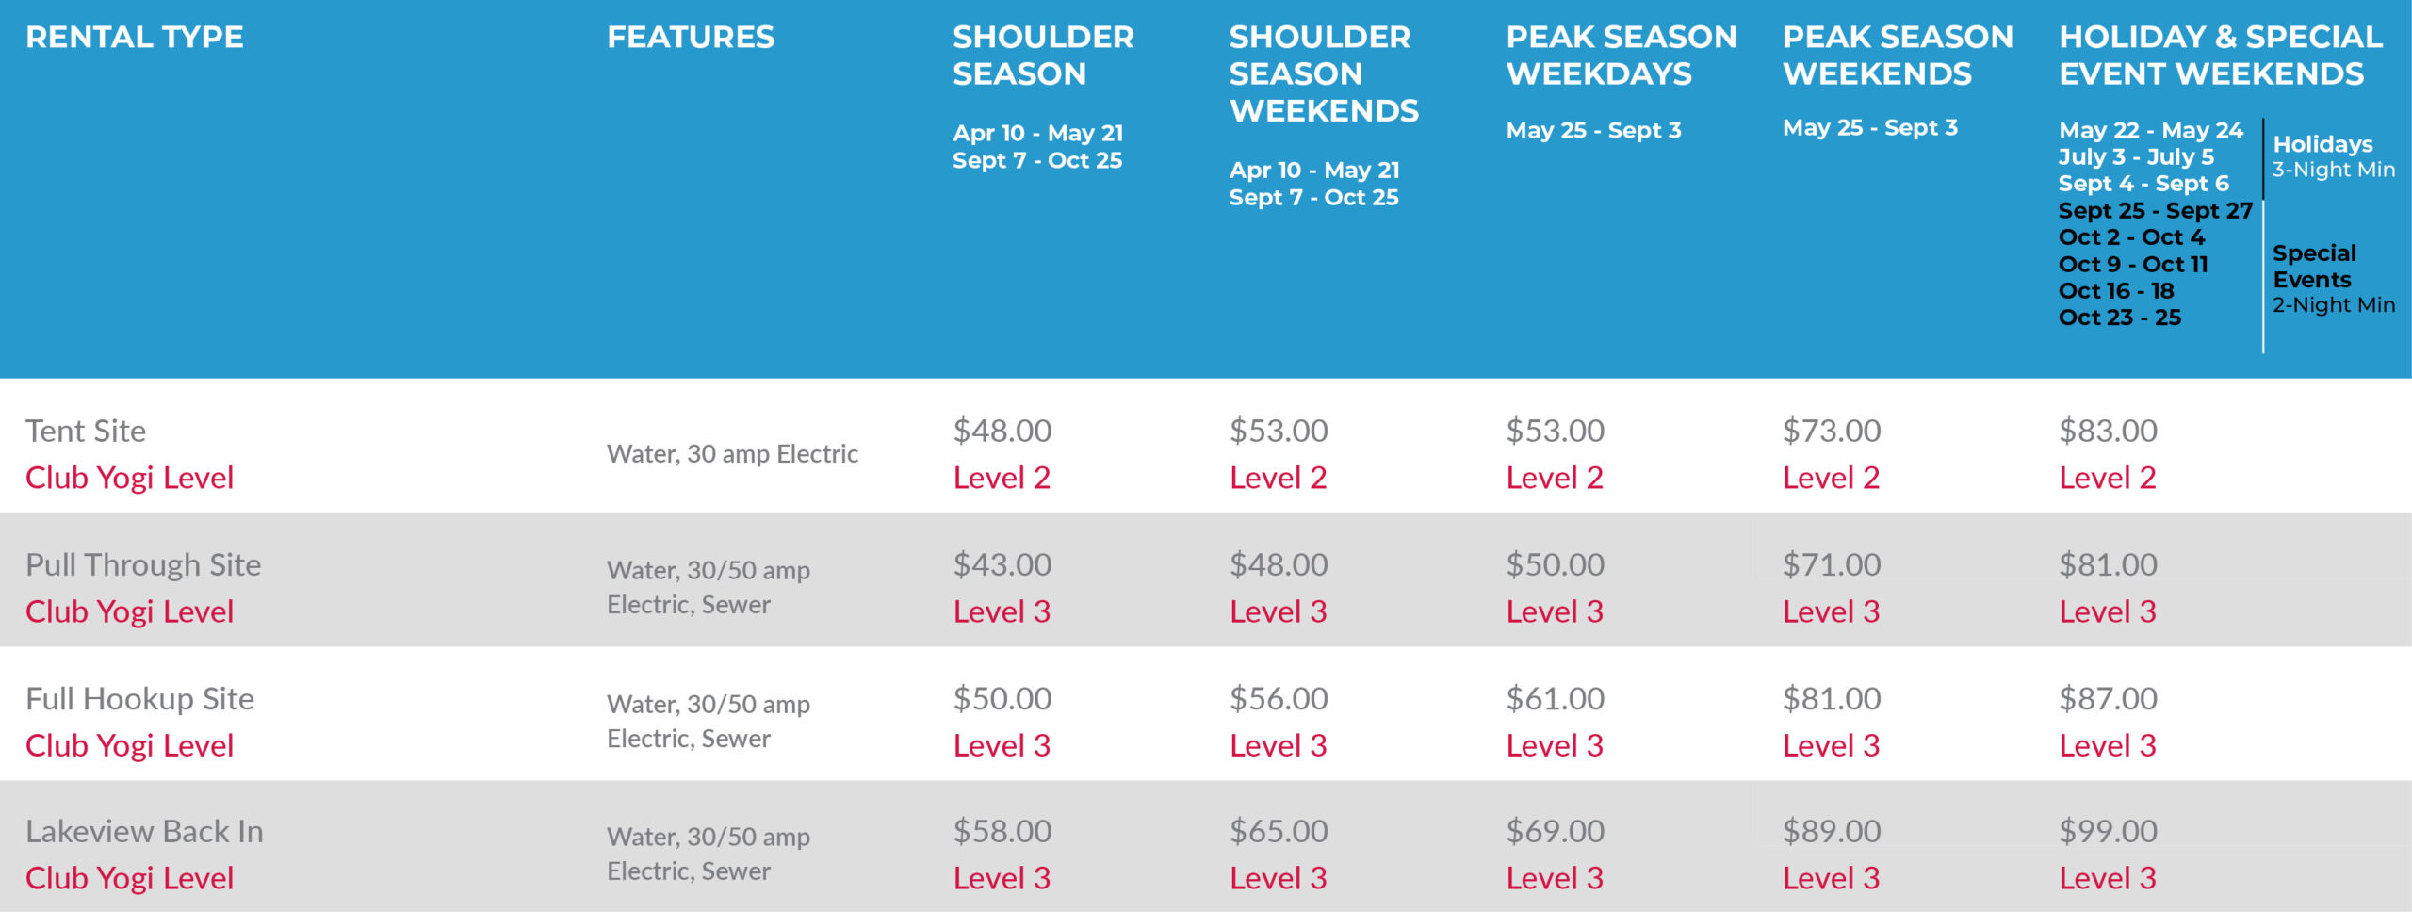Click Level 3 under the $87.00 price
Viewport: 2412px width, 912px height.
2108,745
